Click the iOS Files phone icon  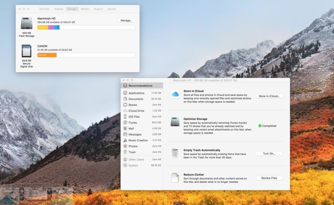pyautogui.click(x=125, y=116)
